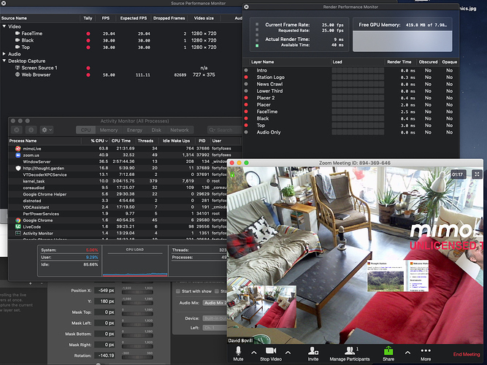This screenshot has width=487, height=365.
Task: Adjust the Mask Top slider
Action: point(137,314)
